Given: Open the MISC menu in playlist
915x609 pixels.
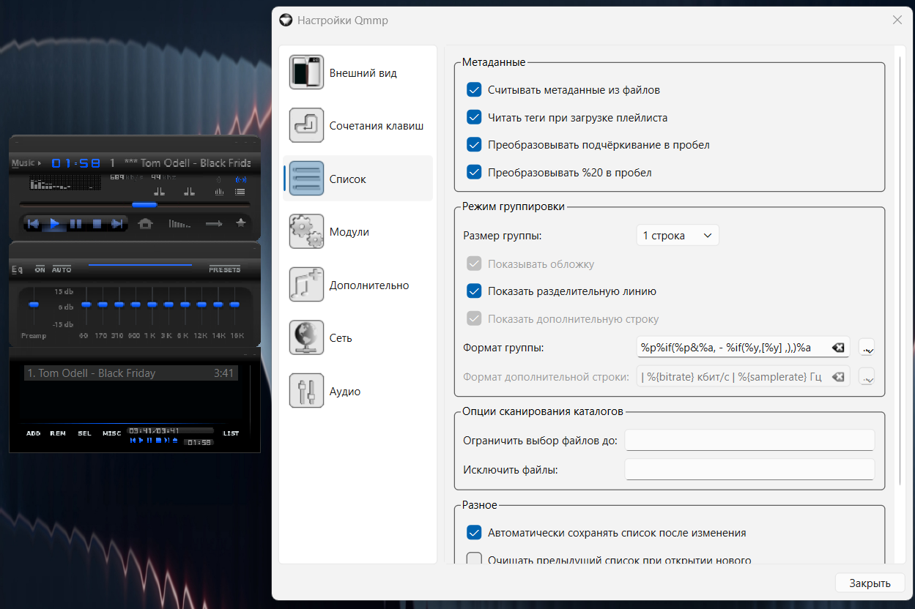Looking at the screenshot, I should click(111, 433).
